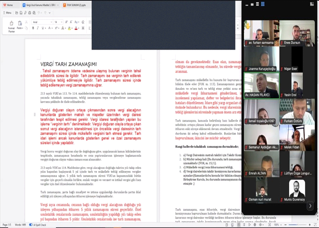Image resolution: width=319 pixels, height=228 pixels.
Task: Click the VERGİ TARH ZAMANAŞIMI heading
Action: (68, 64)
